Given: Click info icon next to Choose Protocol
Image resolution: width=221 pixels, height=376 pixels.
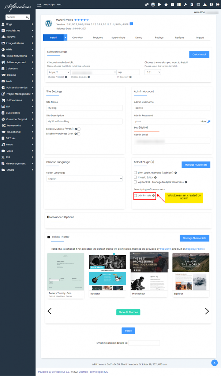Looking at the screenshot, I should pyautogui.click(x=66, y=77).
